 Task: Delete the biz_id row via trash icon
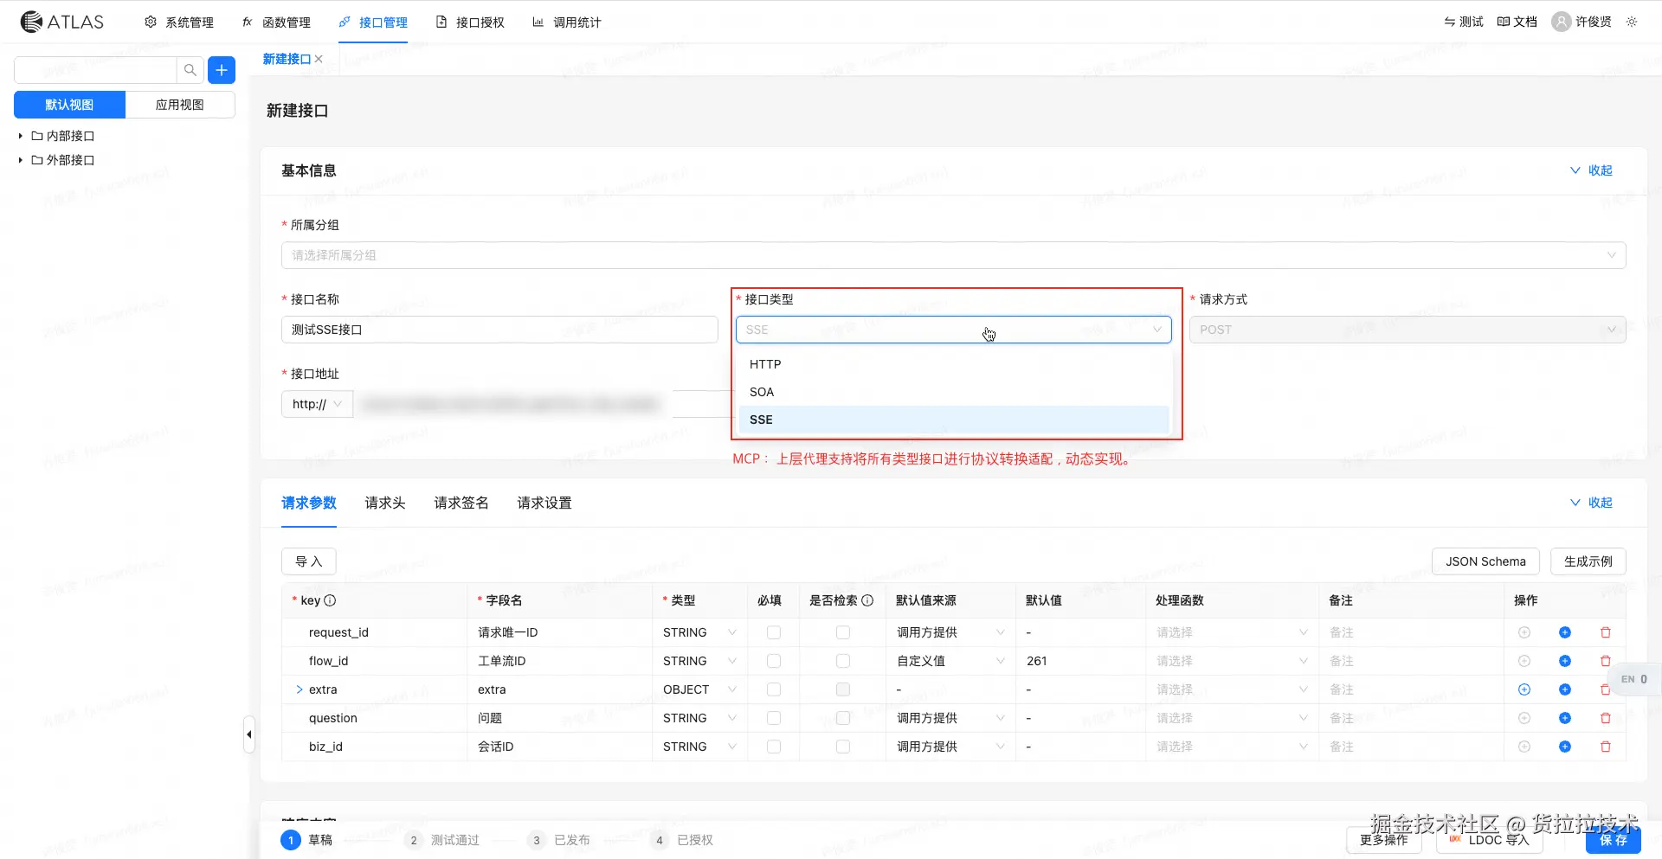tap(1606, 746)
